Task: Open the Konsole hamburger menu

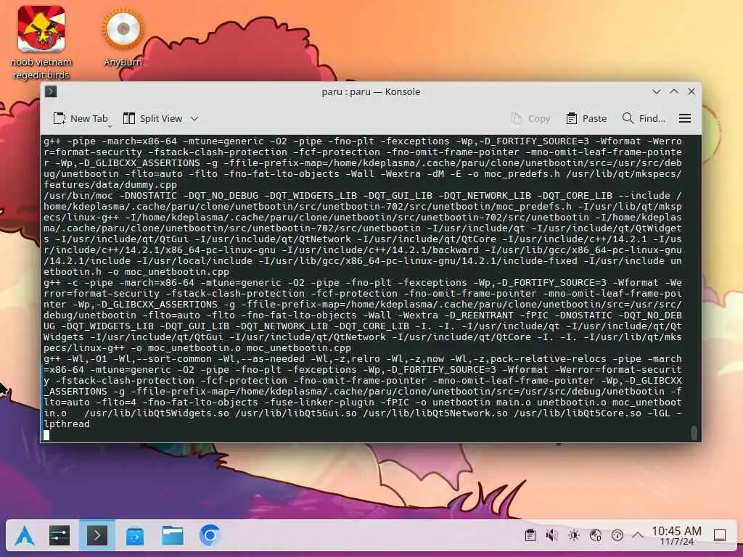Action: tap(685, 118)
